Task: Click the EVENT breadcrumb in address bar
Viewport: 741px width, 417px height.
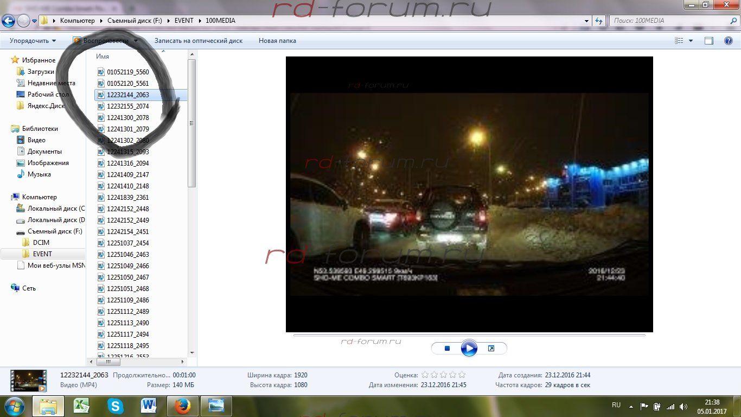Action: pos(184,21)
